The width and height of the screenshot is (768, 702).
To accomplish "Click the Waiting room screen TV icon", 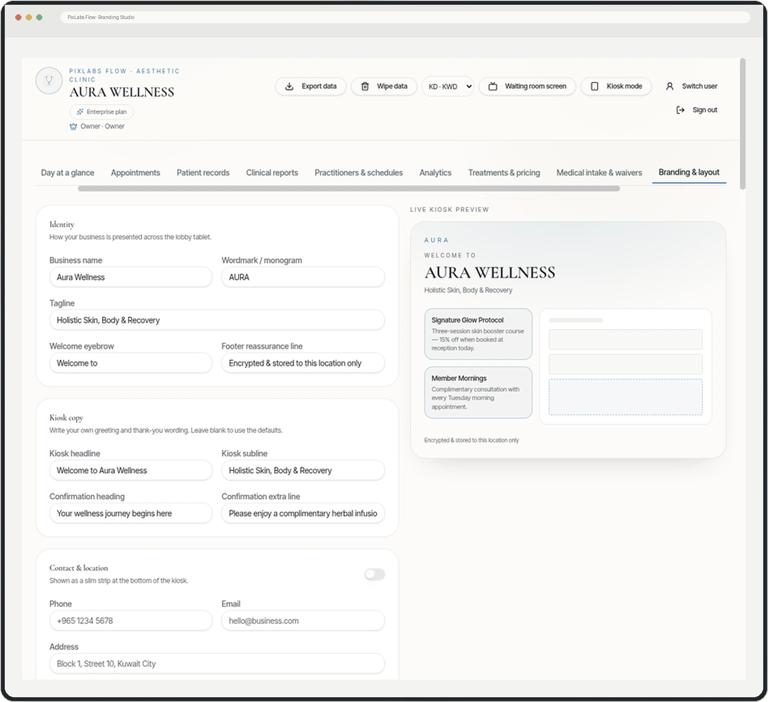I will tap(493, 86).
